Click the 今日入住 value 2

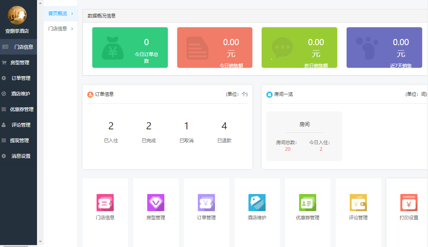(x=321, y=149)
